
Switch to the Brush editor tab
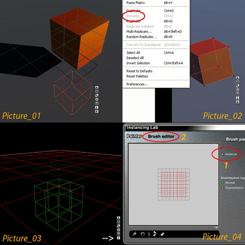(161, 136)
